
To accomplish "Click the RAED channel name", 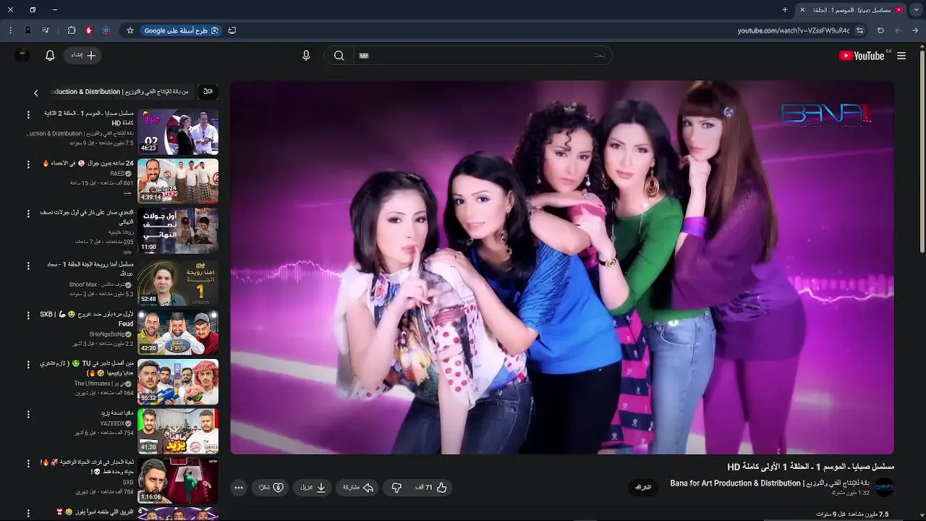I will 117,174.
